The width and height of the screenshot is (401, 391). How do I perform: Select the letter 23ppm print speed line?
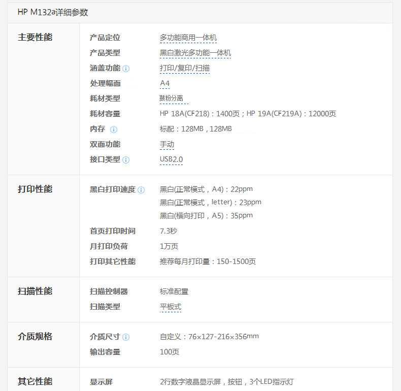(x=211, y=203)
